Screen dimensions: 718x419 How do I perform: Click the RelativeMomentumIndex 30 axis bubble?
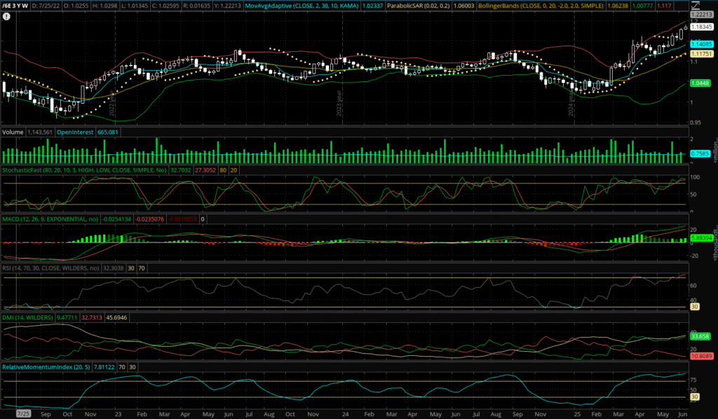click(x=695, y=397)
